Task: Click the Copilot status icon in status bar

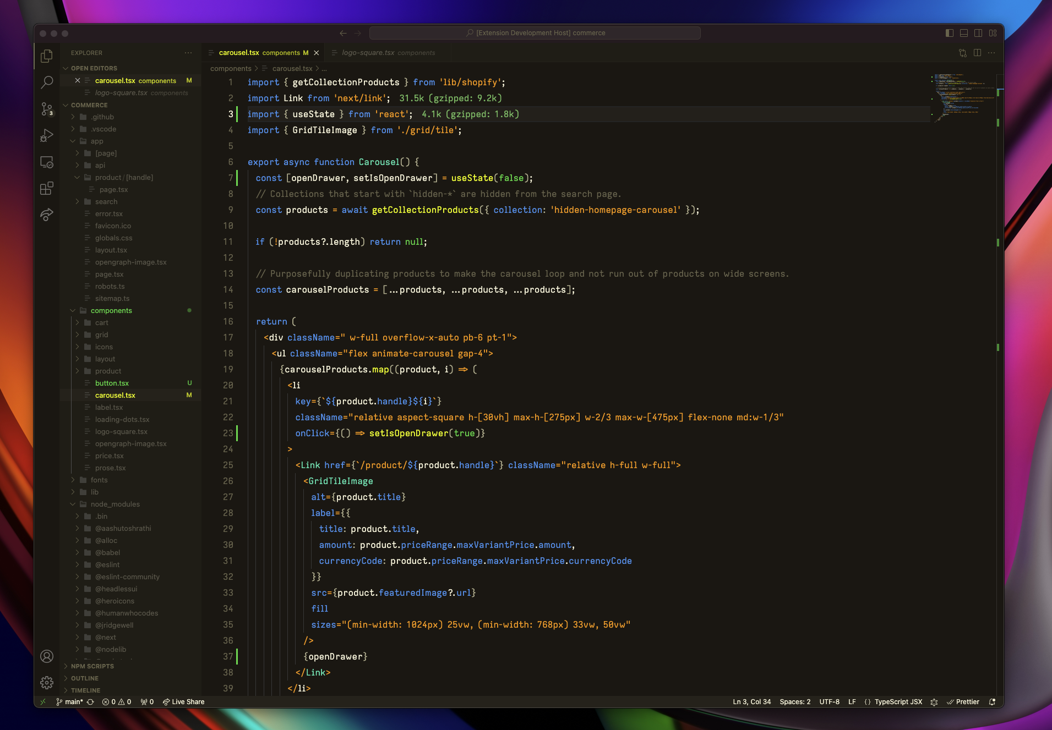Action: click(934, 702)
